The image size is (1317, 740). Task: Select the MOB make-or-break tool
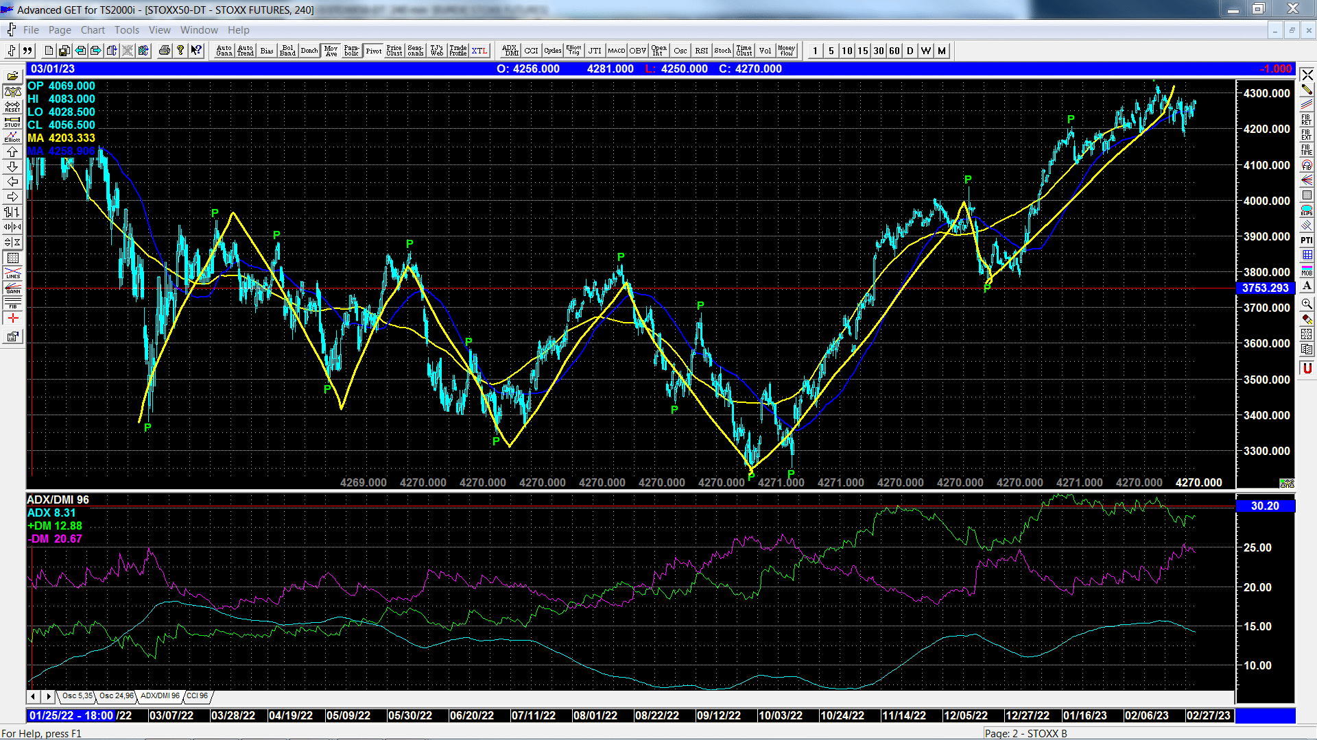[x=1307, y=270]
